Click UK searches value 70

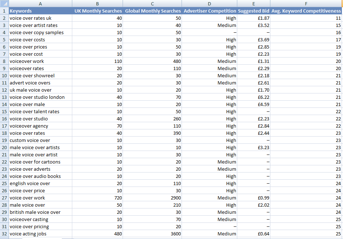click(x=97, y=126)
